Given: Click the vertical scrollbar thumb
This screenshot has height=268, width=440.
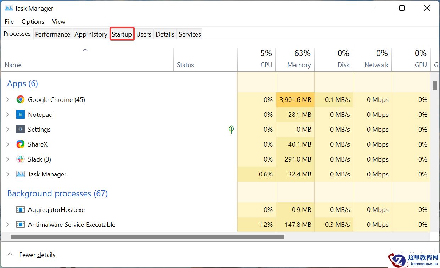Looking at the screenshot, I should coord(435,86).
